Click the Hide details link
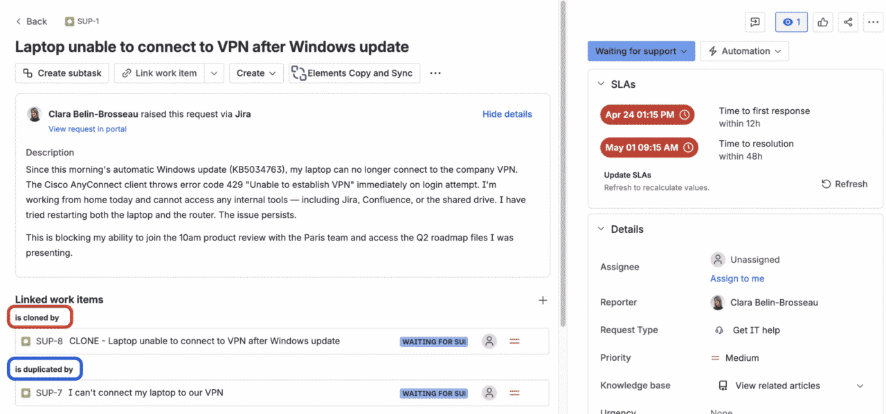The image size is (886, 414). (507, 114)
